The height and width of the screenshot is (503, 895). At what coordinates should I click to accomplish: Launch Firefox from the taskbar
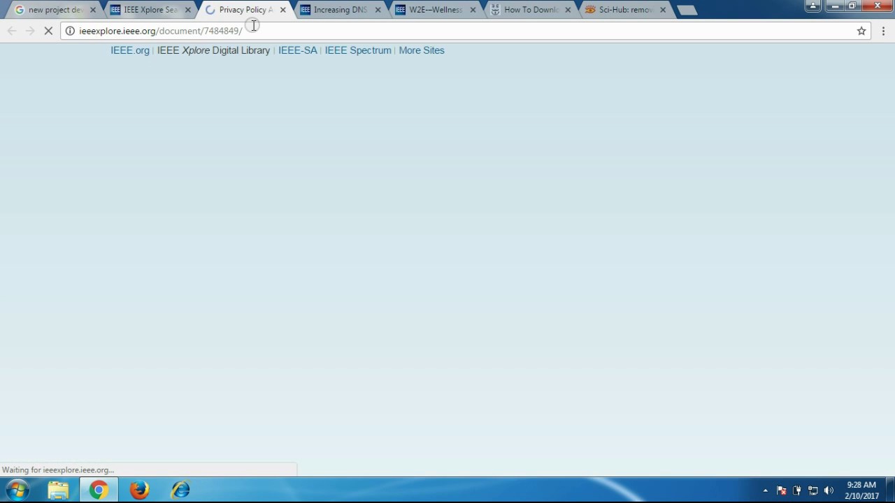139,490
